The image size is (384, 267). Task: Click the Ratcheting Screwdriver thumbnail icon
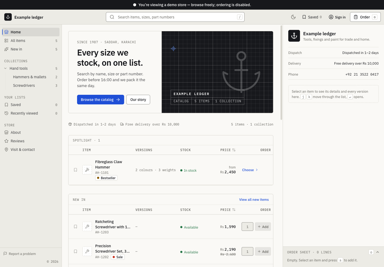pos(87,227)
